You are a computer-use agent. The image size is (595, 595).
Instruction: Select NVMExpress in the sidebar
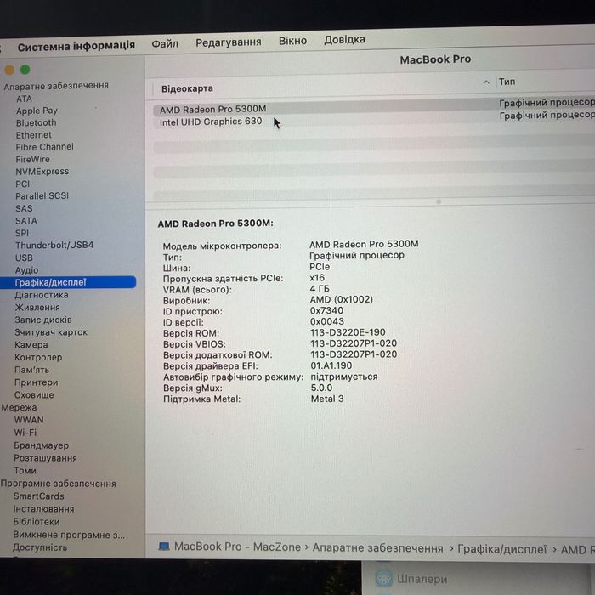[x=42, y=172]
